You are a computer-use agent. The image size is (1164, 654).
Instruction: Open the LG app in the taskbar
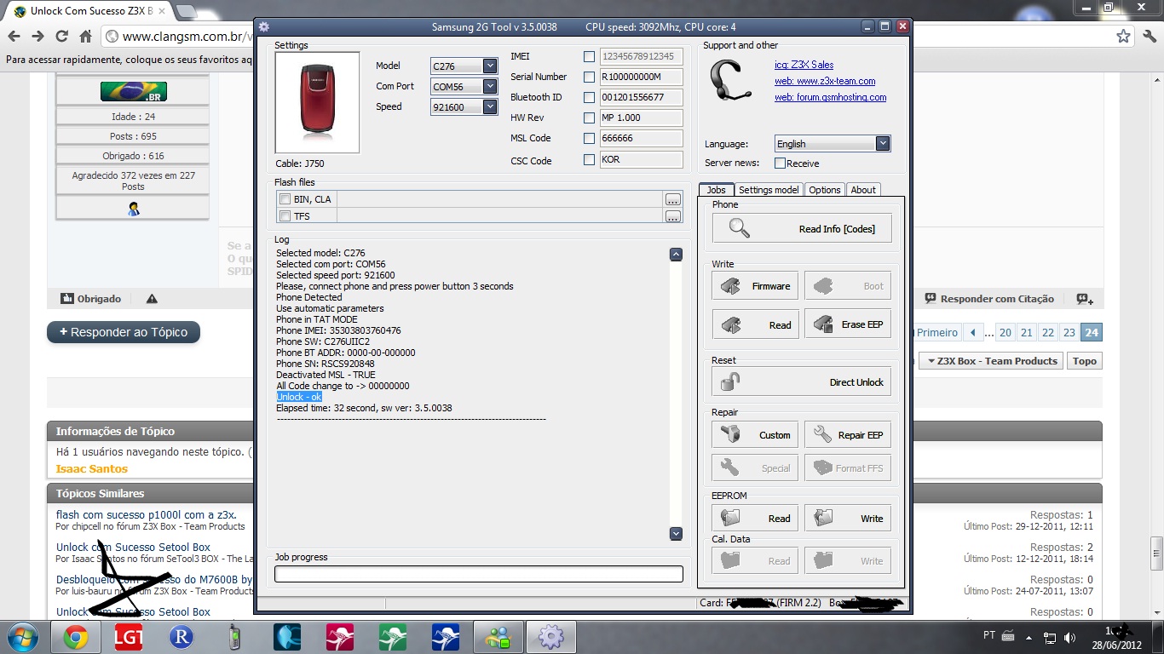[129, 637]
